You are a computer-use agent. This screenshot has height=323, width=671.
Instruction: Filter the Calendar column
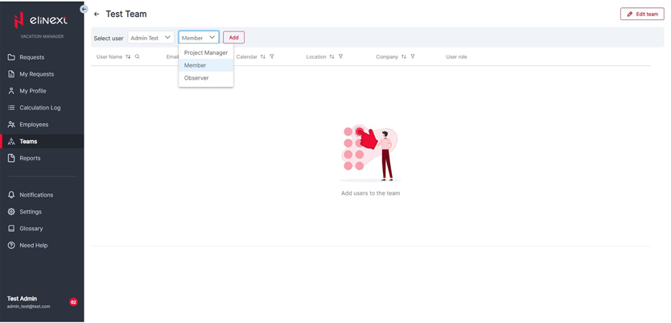pos(272,57)
